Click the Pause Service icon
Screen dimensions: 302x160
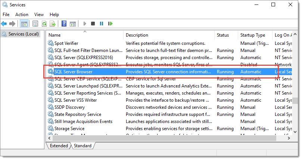[102, 24]
